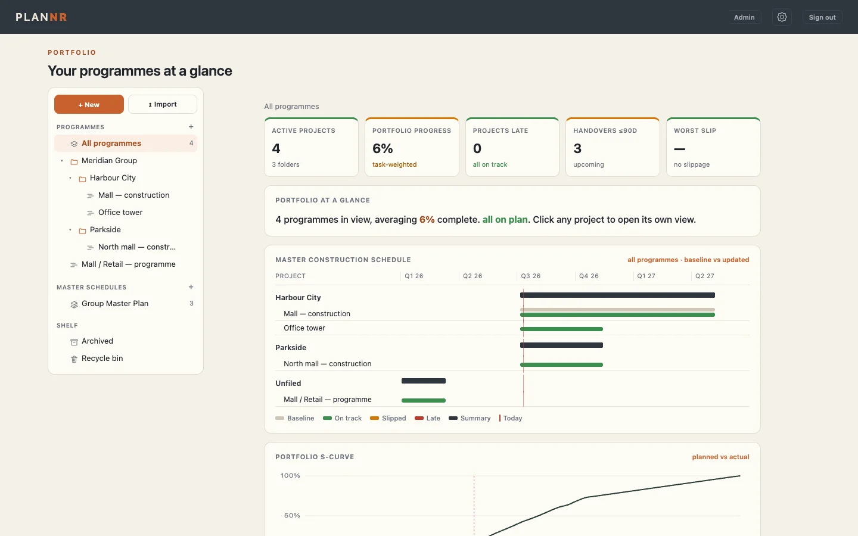
Task: Click the Group Master Plan layers icon
Action: [74, 304]
